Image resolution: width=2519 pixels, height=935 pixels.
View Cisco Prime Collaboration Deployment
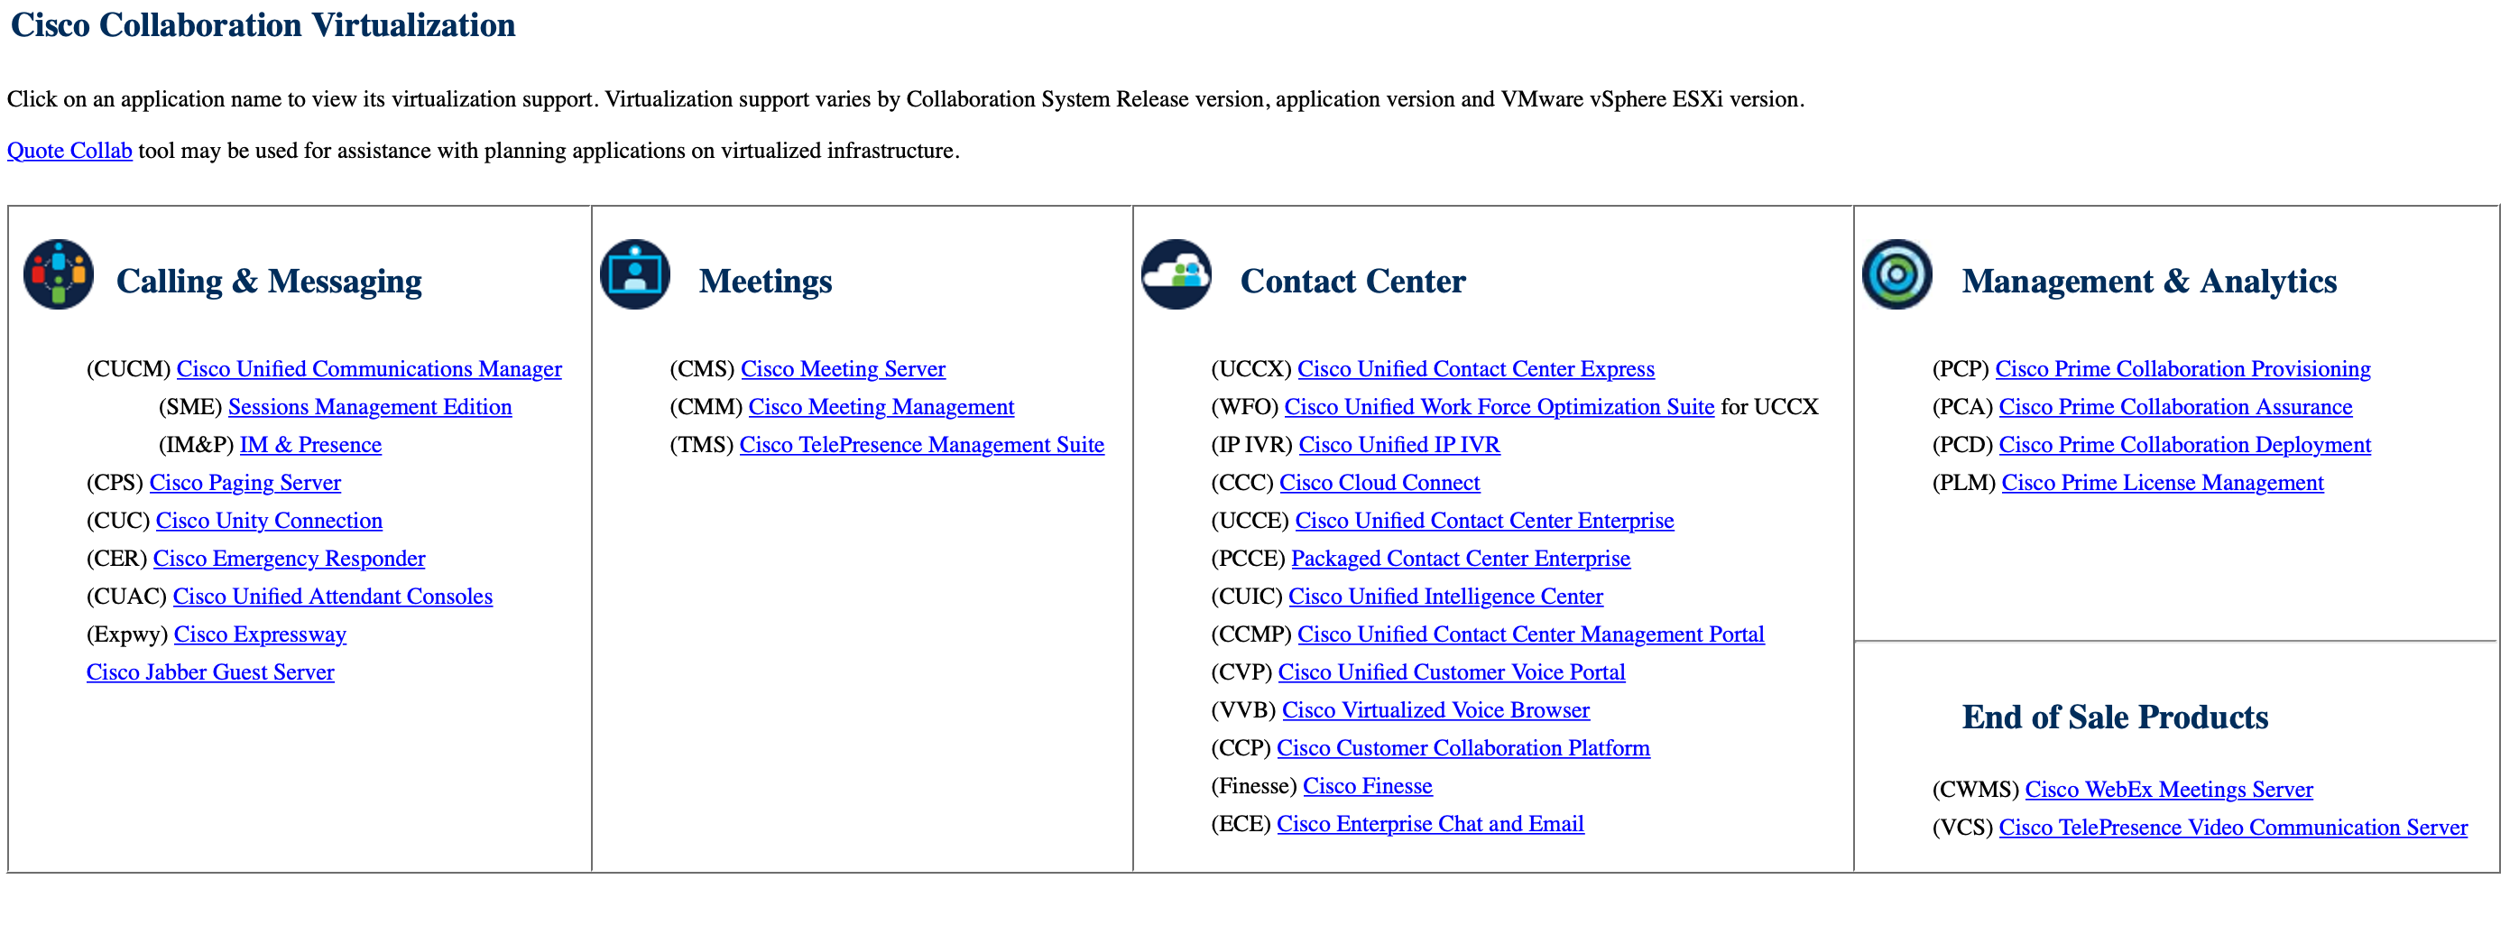tap(2183, 444)
